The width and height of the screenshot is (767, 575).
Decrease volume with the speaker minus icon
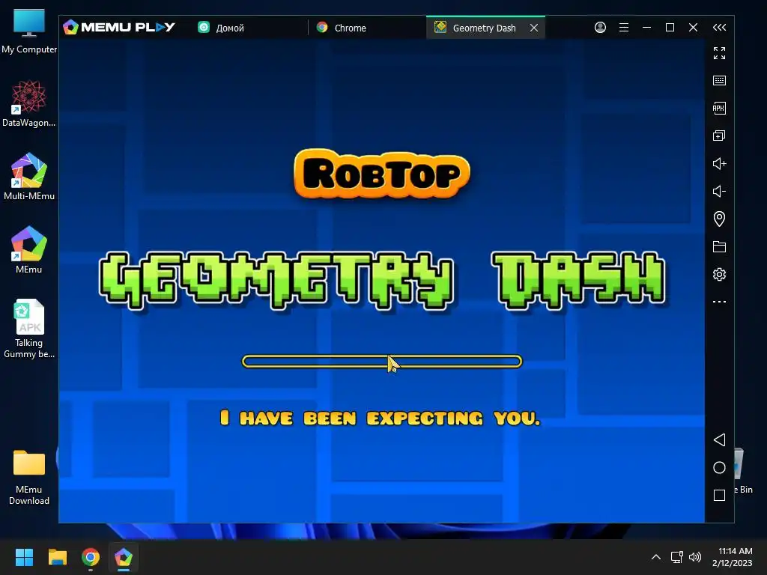pos(719,191)
